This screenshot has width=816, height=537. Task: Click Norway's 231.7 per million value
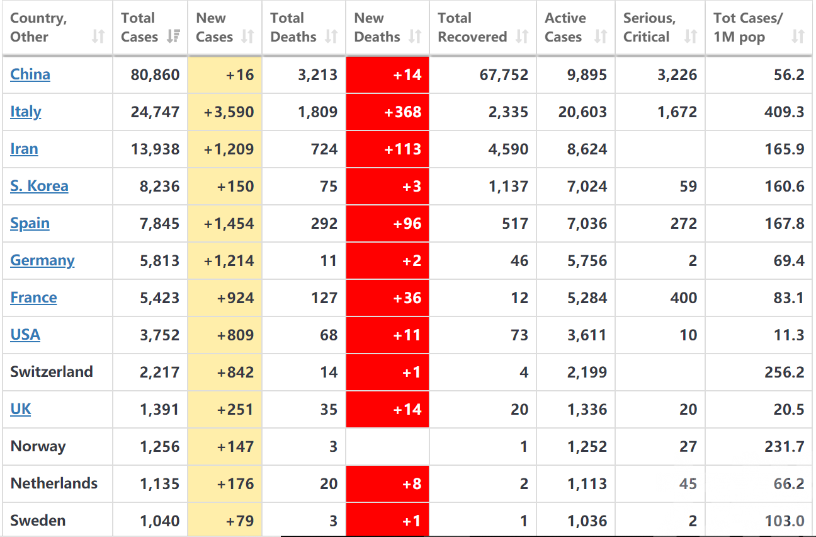(x=785, y=446)
